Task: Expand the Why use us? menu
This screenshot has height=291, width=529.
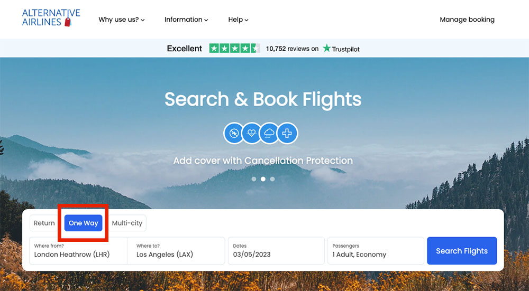Action: [x=122, y=20]
